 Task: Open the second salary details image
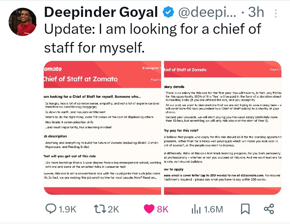click(223, 128)
